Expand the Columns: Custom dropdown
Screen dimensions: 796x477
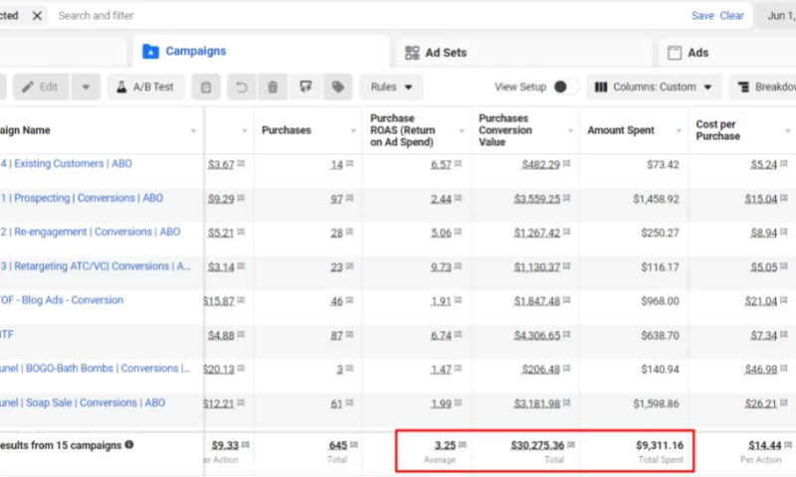point(655,87)
